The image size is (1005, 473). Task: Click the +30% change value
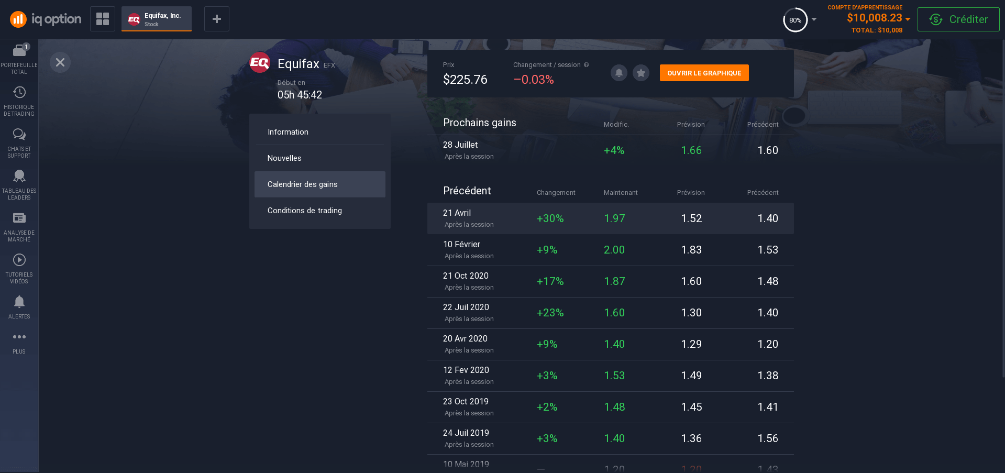(550, 218)
